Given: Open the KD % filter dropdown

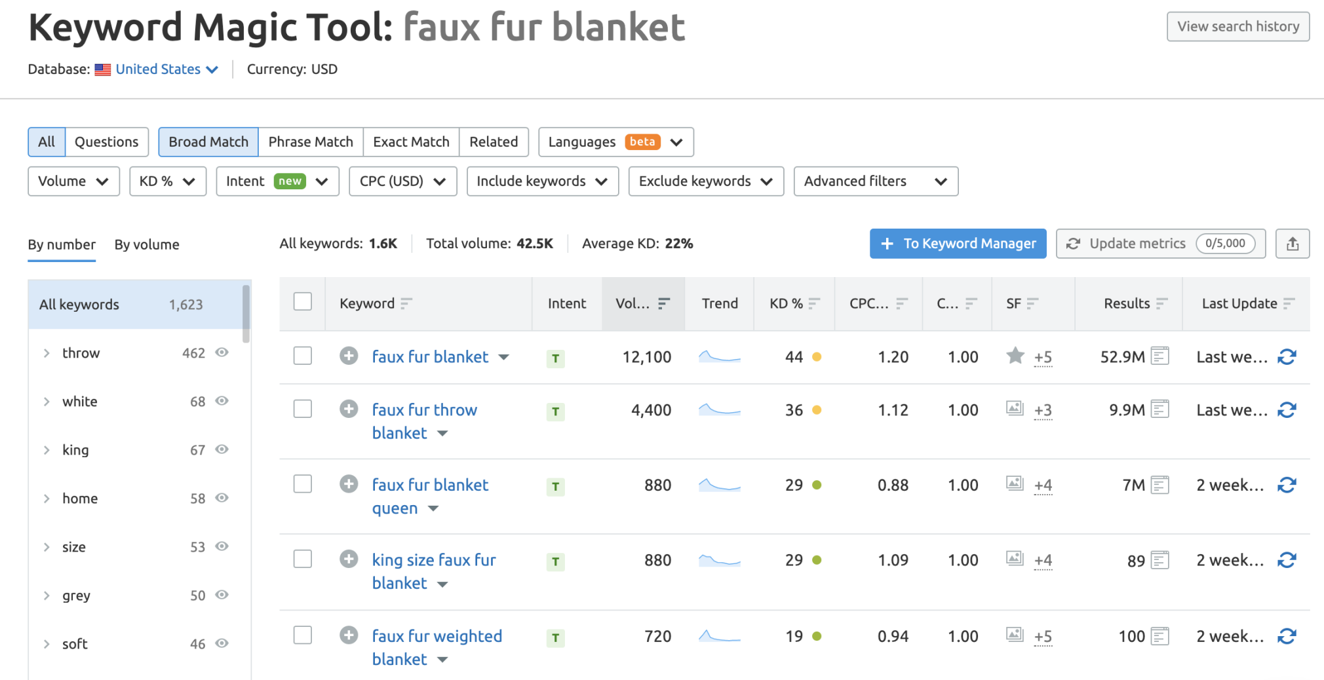Looking at the screenshot, I should point(168,181).
